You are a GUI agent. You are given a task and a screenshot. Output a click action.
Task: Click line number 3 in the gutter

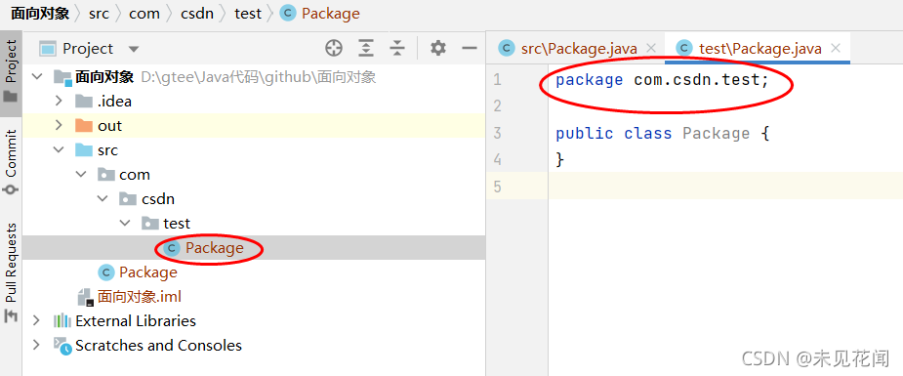click(498, 133)
